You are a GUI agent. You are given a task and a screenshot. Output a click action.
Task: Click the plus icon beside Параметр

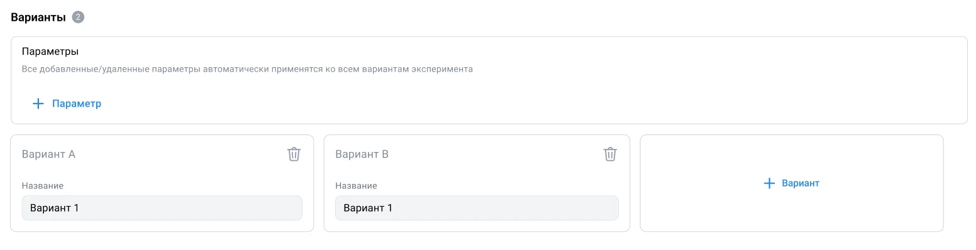[x=38, y=104]
